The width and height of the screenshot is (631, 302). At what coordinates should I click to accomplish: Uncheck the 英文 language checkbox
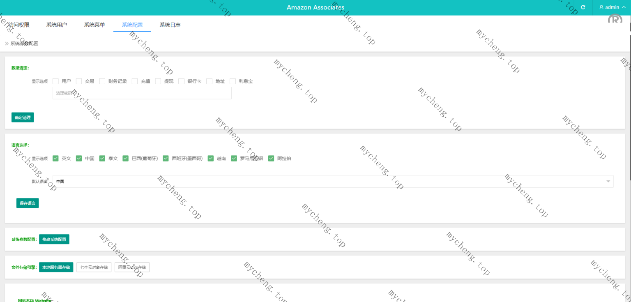click(56, 159)
